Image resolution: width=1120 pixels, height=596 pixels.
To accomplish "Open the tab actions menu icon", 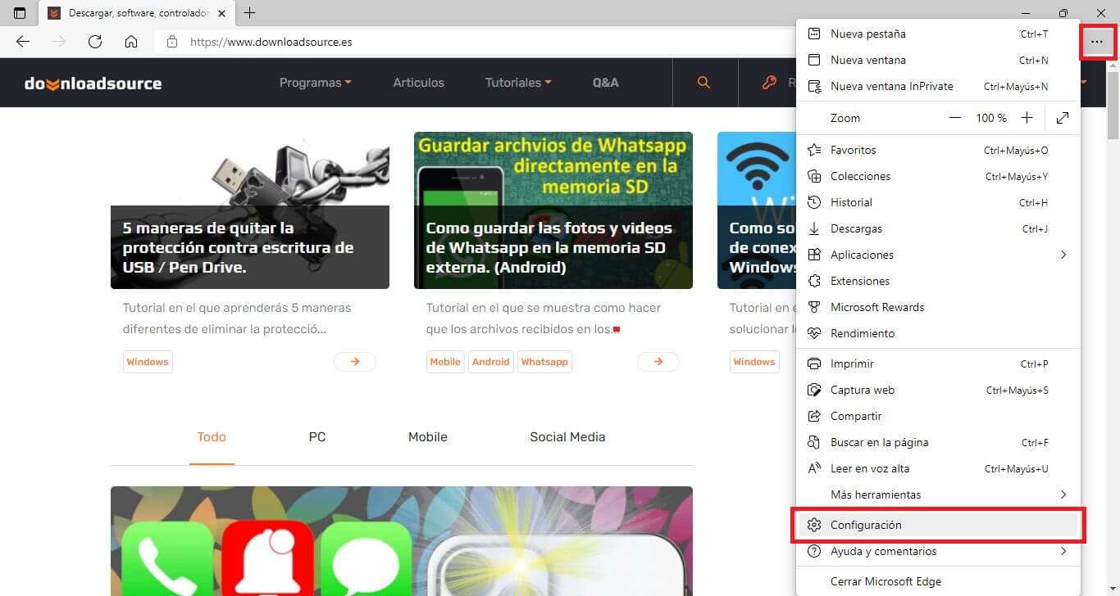I will click(x=20, y=13).
